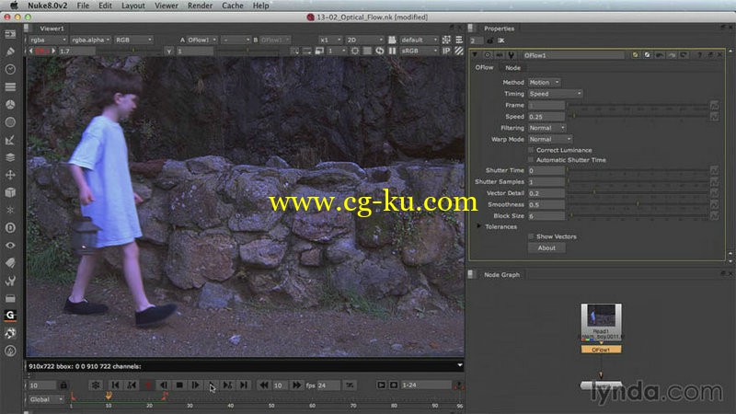The image size is (736, 414).
Task: Open the Other nodes icon
Action: (10, 298)
